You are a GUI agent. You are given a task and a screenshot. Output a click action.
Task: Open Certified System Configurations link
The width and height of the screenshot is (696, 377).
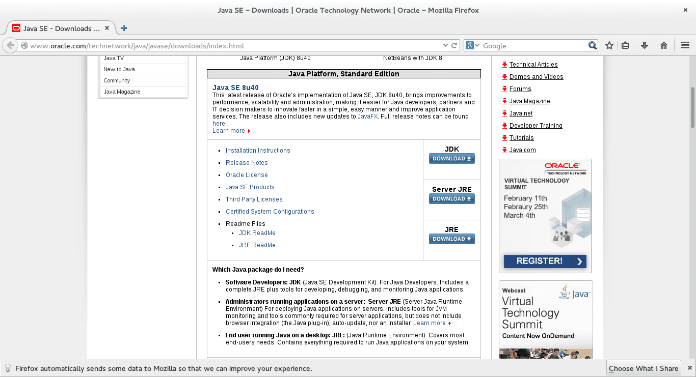[x=270, y=212]
